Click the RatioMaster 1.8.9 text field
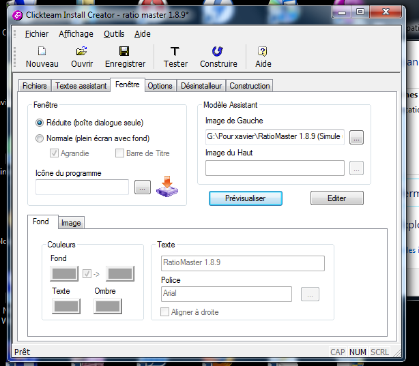Image resolution: width=419 pixels, height=366 pixels. pos(243,263)
